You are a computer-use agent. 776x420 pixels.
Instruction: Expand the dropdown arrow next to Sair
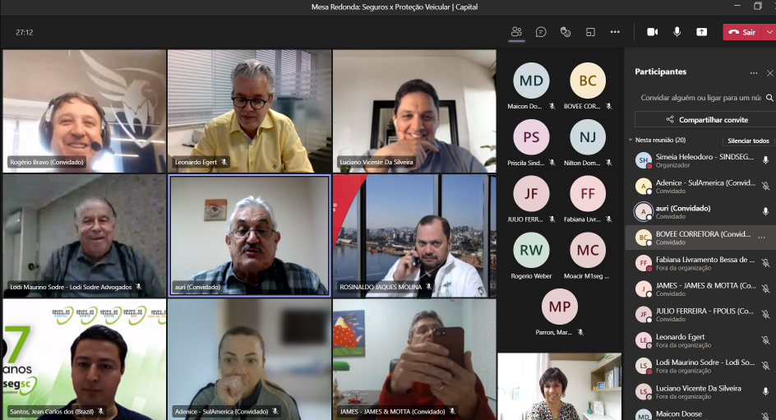[x=769, y=32]
